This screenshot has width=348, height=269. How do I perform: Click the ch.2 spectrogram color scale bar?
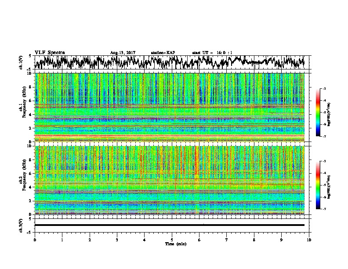318,185
